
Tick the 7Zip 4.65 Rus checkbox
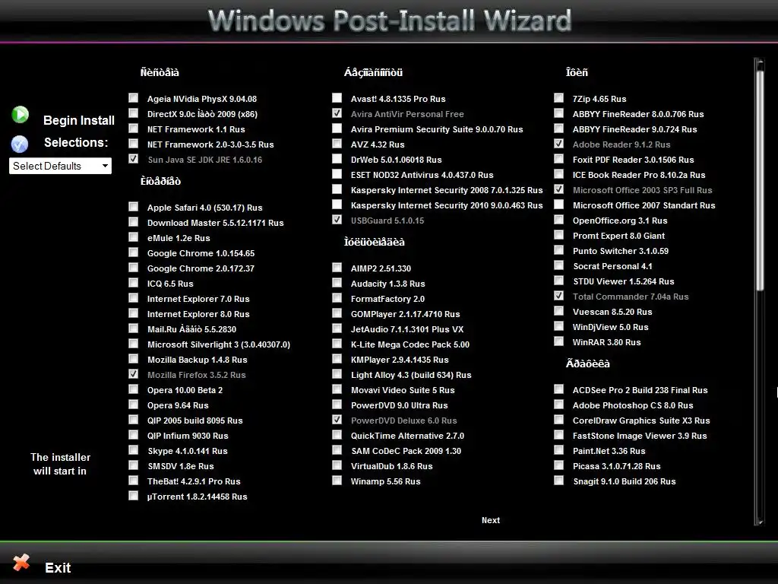(558, 98)
